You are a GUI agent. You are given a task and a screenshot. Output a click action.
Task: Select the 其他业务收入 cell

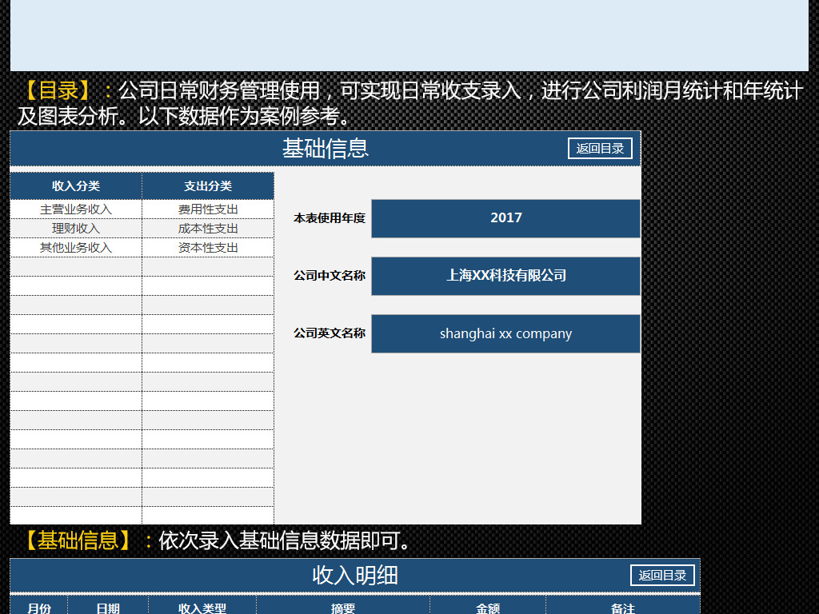[76, 248]
